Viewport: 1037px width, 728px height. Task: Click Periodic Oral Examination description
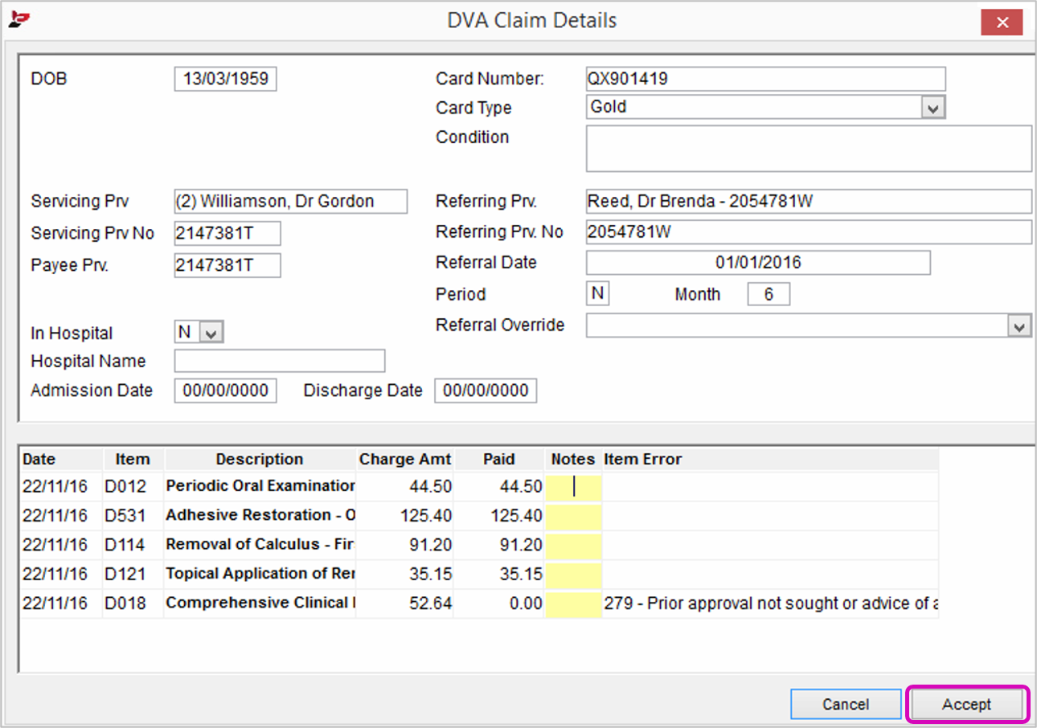click(x=260, y=486)
